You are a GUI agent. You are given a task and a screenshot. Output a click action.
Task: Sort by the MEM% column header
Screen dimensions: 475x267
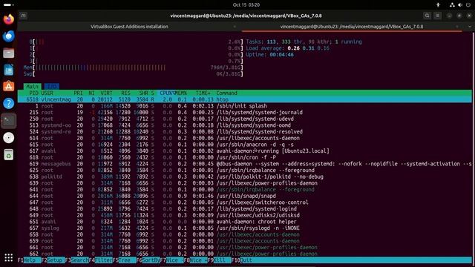click(x=181, y=93)
